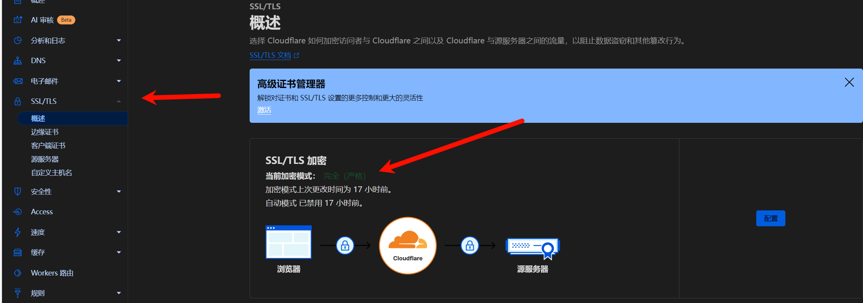Select the 概述 submenu item
Screen dimensions: 863x303
pyautogui.click(x=73, y=119)
